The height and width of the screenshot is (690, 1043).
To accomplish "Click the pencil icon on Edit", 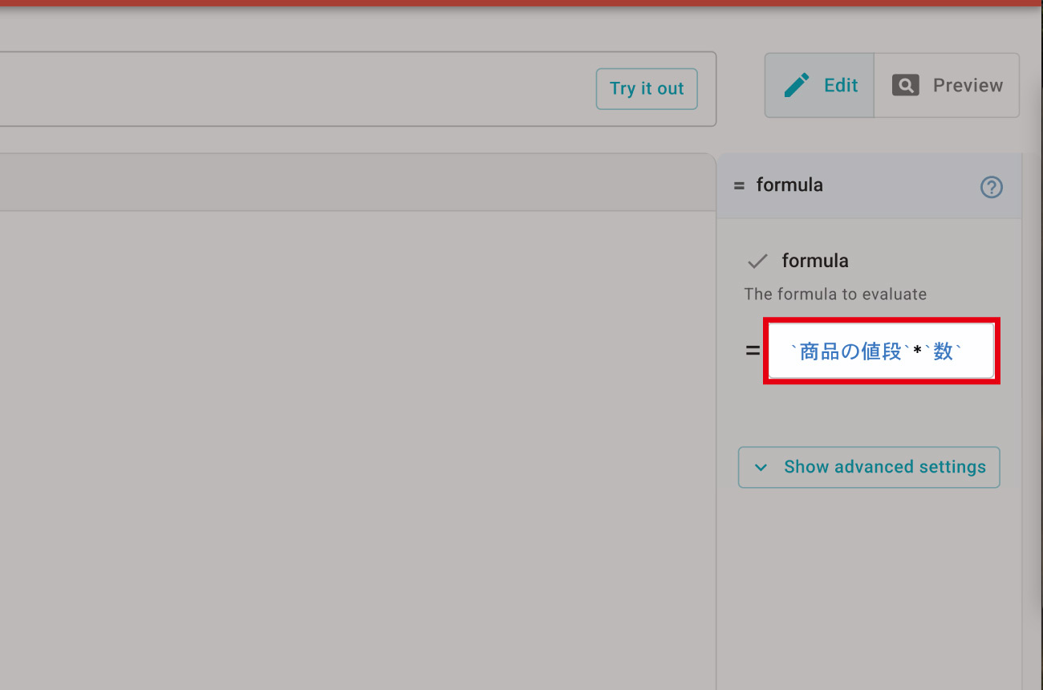I will [x=797, y=85].
